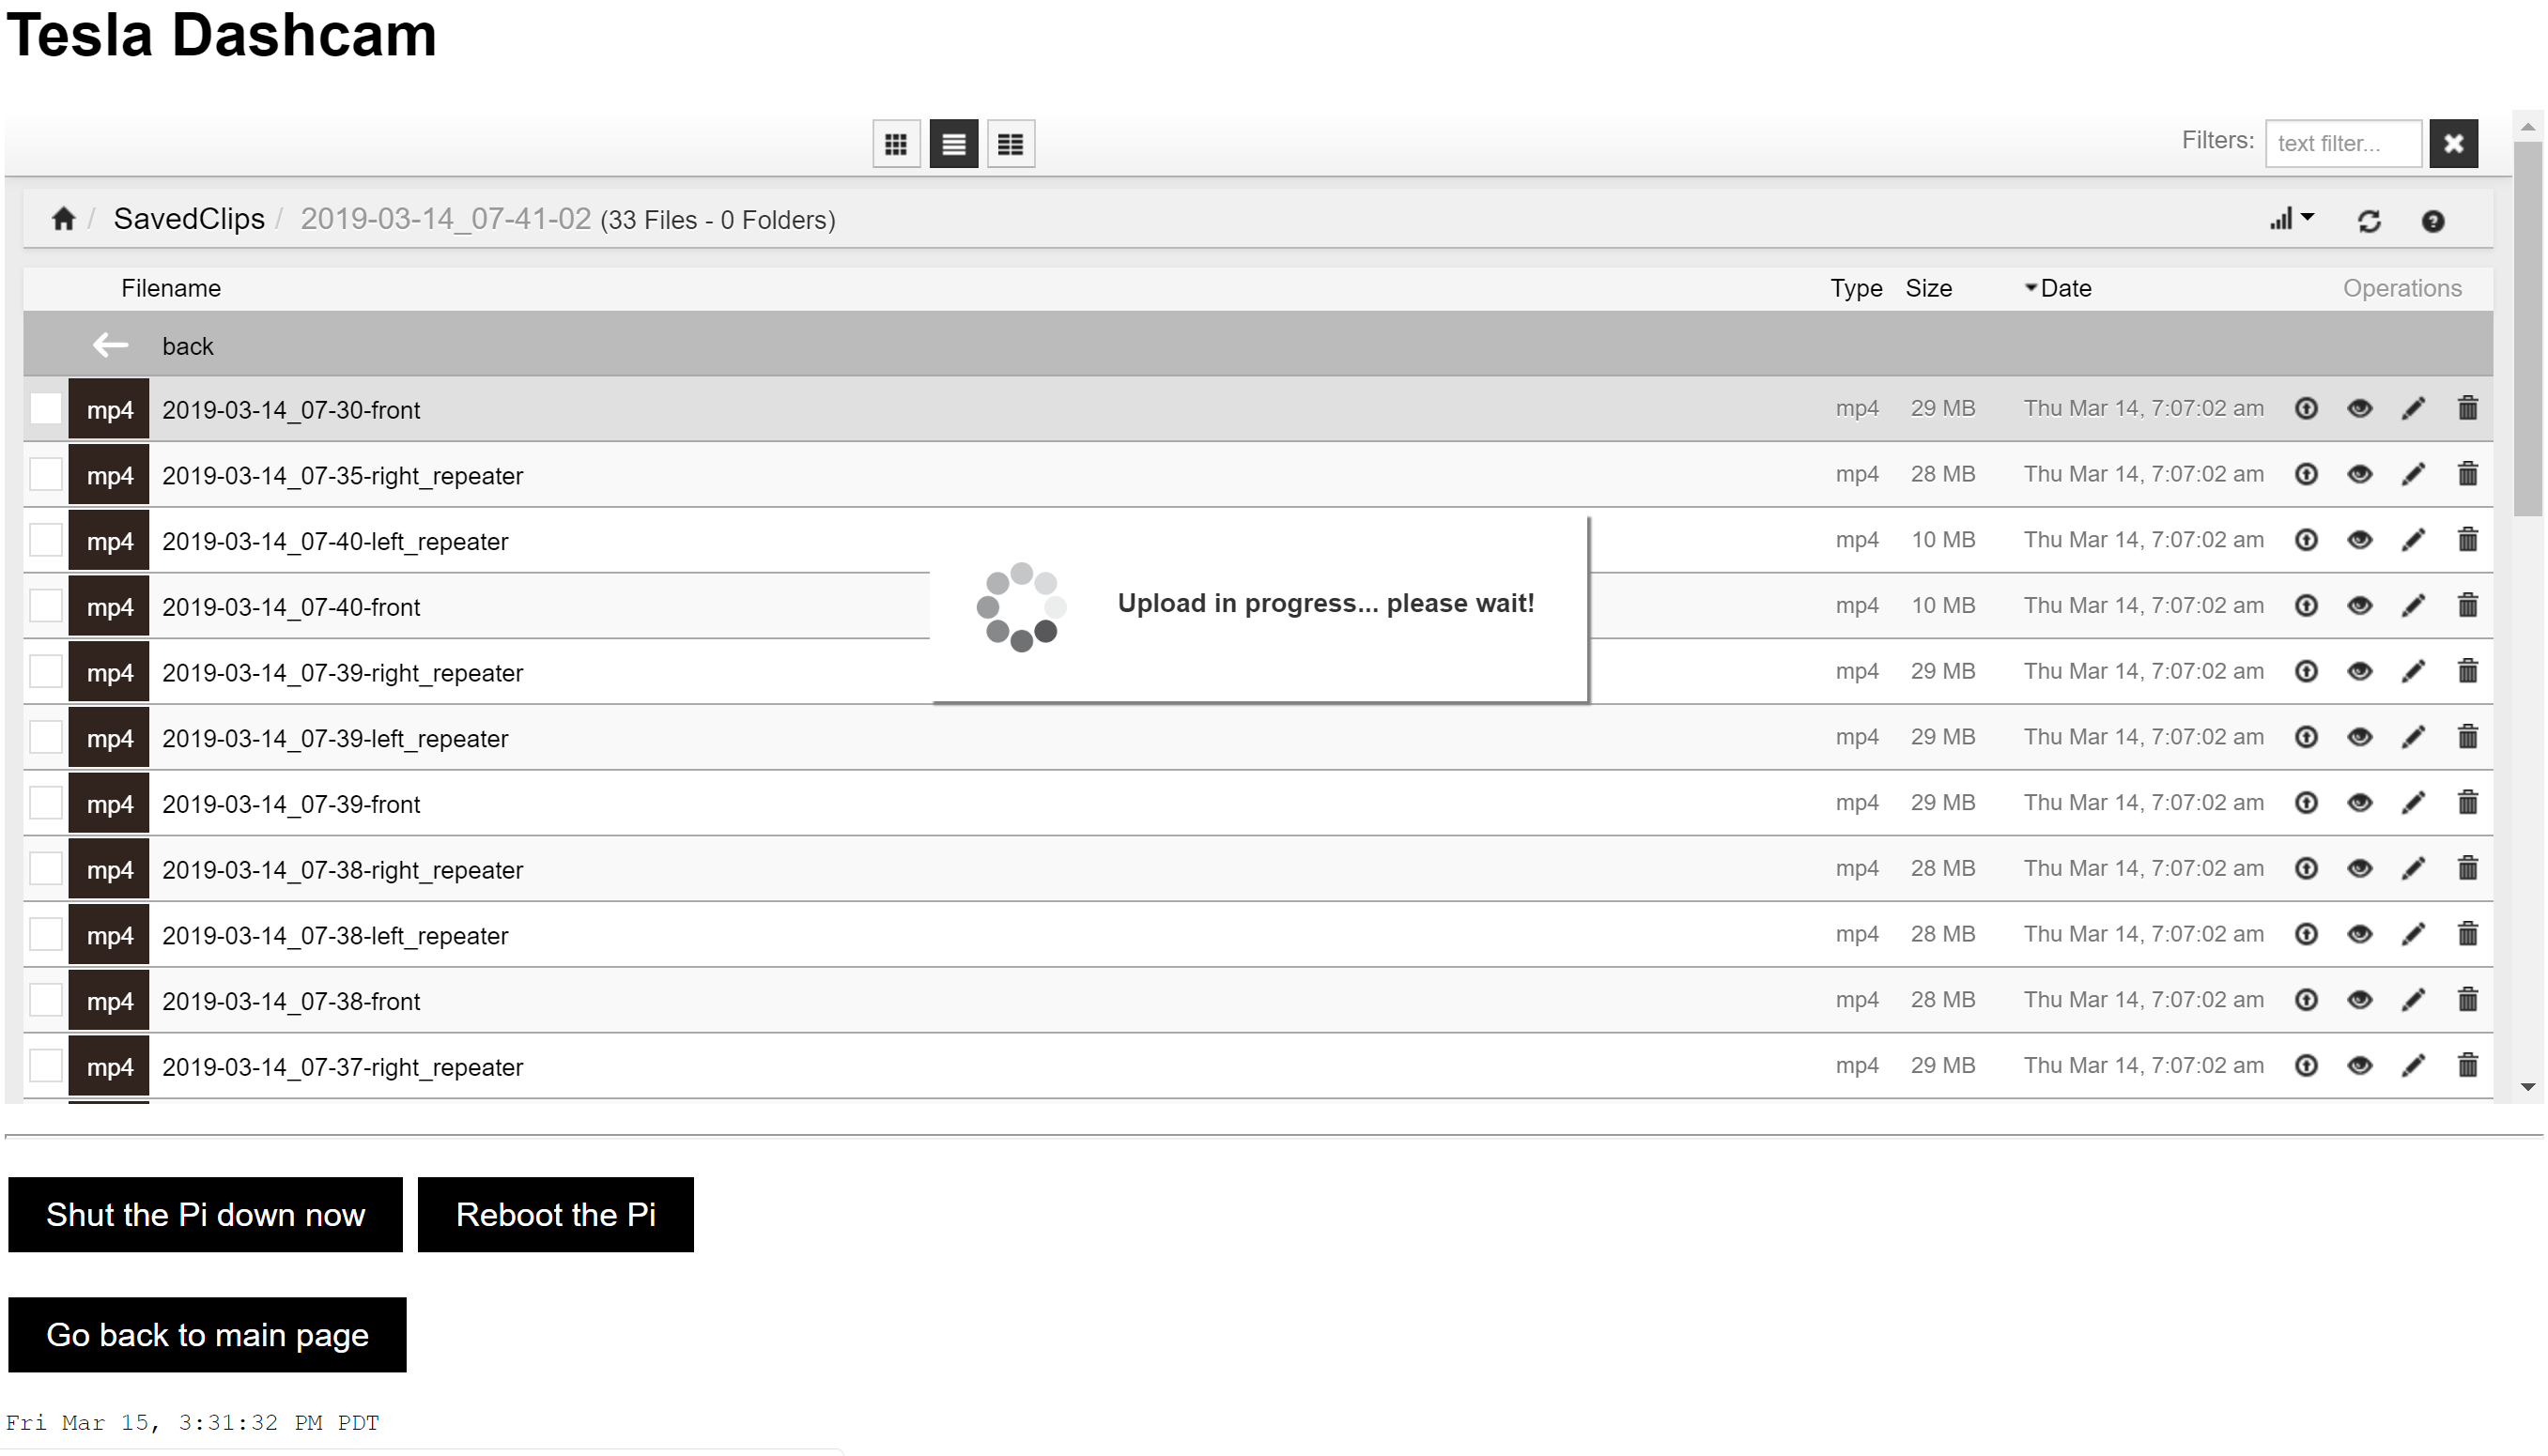Sort by the Date column header

pos(2065,288)
